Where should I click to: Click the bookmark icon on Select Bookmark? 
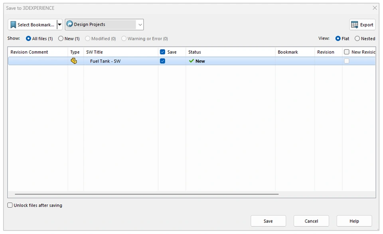(13, 25)
